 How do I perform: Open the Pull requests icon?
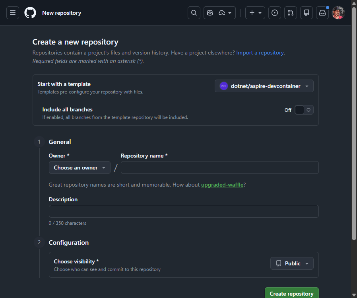coord(290,12)
